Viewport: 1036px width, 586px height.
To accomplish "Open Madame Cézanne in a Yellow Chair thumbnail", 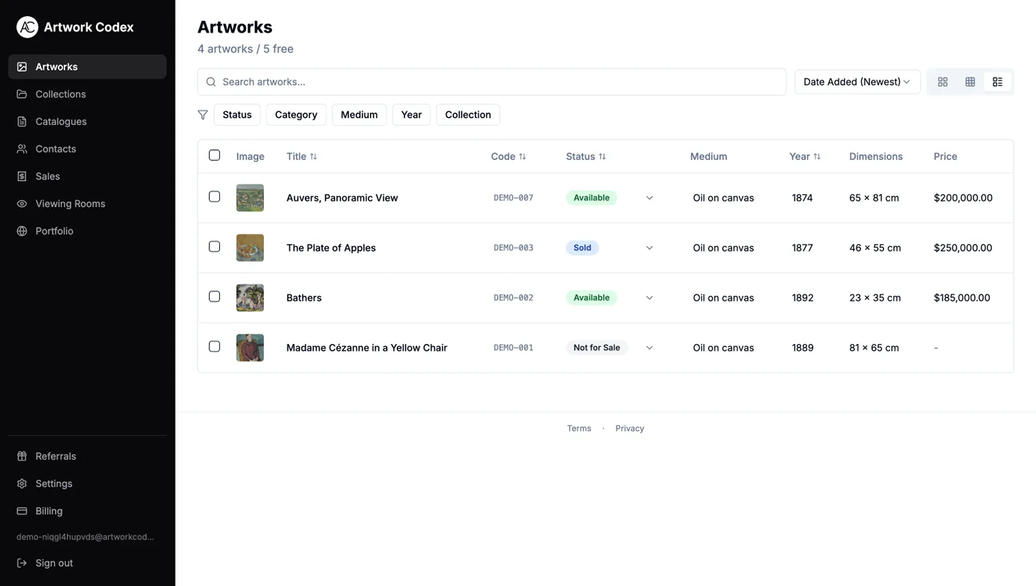I will pyautogui.click(x=250, y=348).
